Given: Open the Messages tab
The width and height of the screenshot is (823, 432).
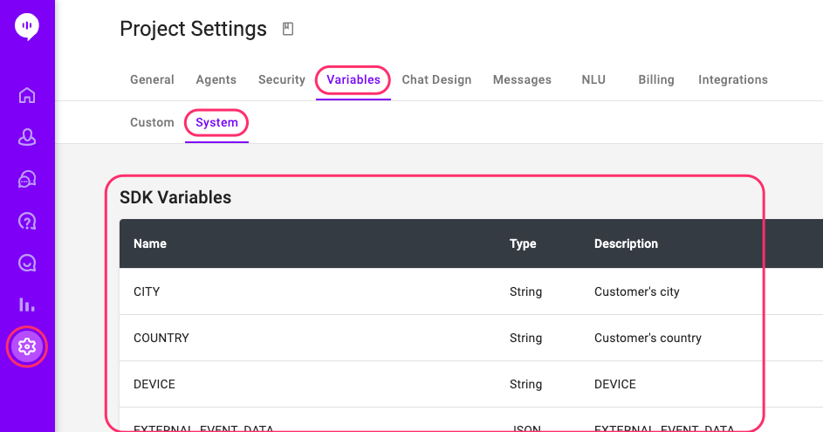Looking at the screenshot, I should click(x=522, y=79).
